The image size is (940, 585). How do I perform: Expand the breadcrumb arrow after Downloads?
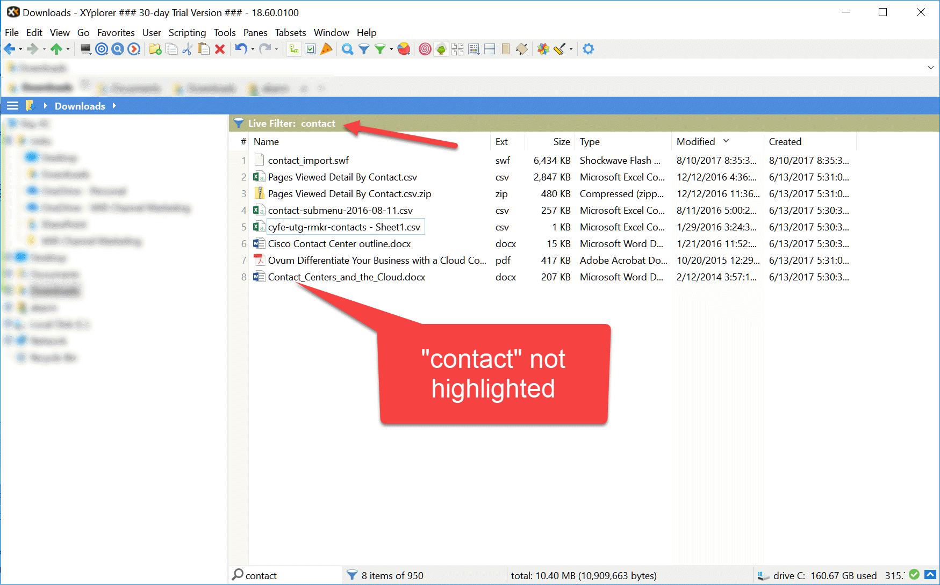coord(114,106)
